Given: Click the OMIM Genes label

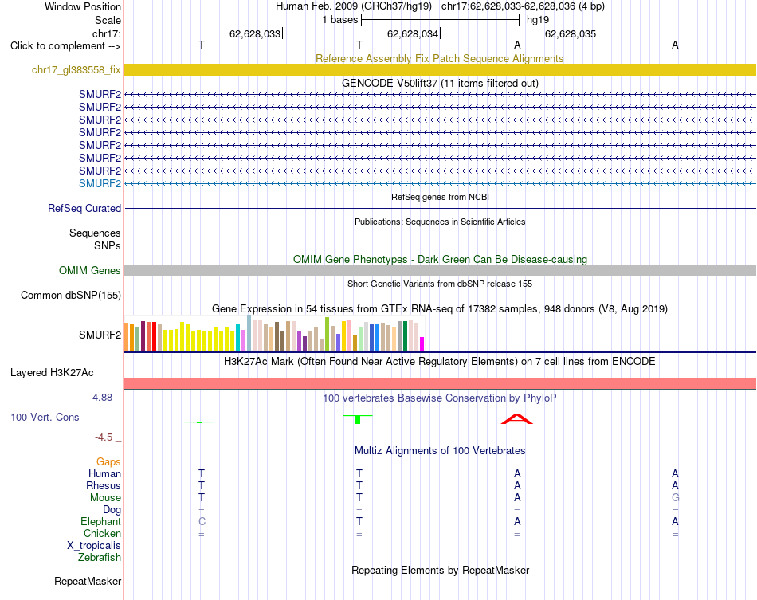Looking at the screenshot, I should point(89,270).
